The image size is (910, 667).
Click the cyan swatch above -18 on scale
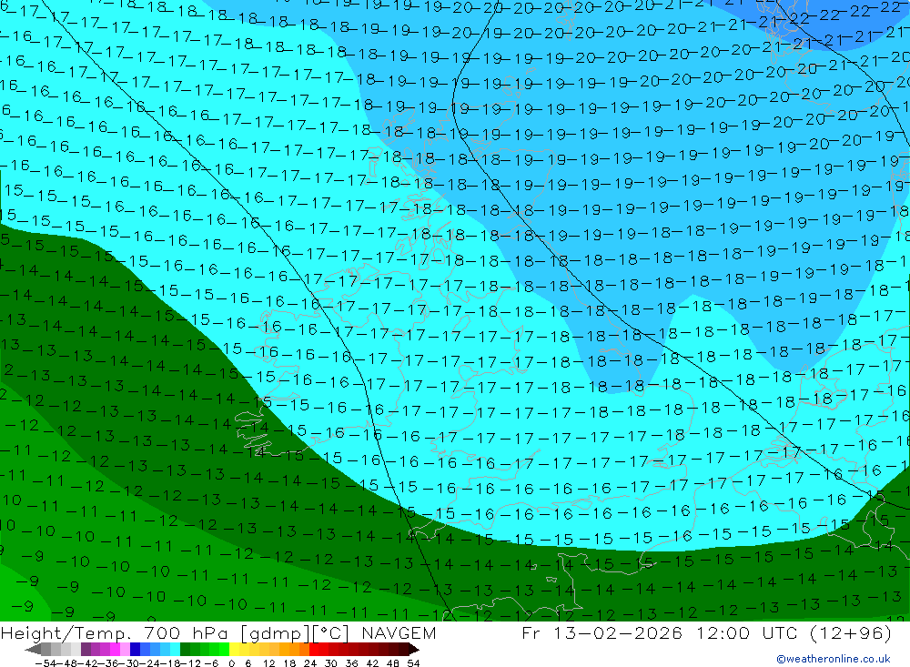point(175,649)
